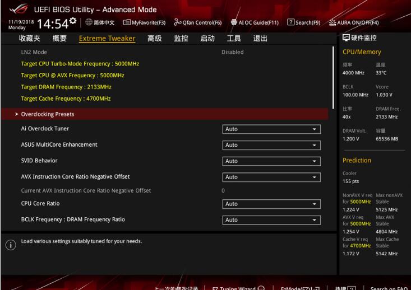Click the 4000 MHz frequency value

coord(353,73)
